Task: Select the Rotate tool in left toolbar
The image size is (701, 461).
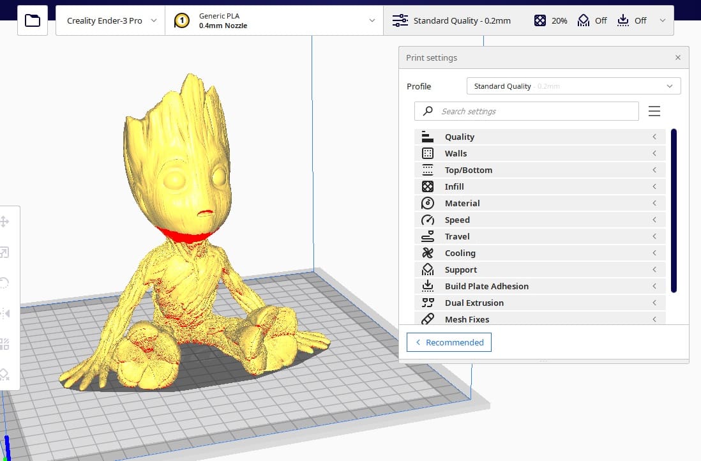Action: point(4,283)
